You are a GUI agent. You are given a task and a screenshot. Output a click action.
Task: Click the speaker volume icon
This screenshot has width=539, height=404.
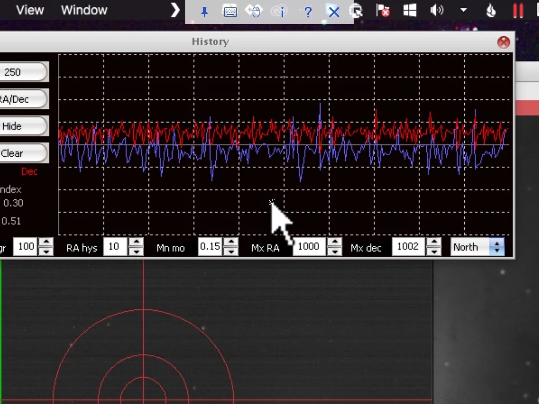pyautogui.click(x=436, y=11)
